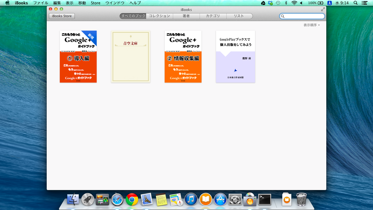Viewport: 373px width, 210px height.
Task: Open the Wi-Fi status menu
Action: pos(294,3)
